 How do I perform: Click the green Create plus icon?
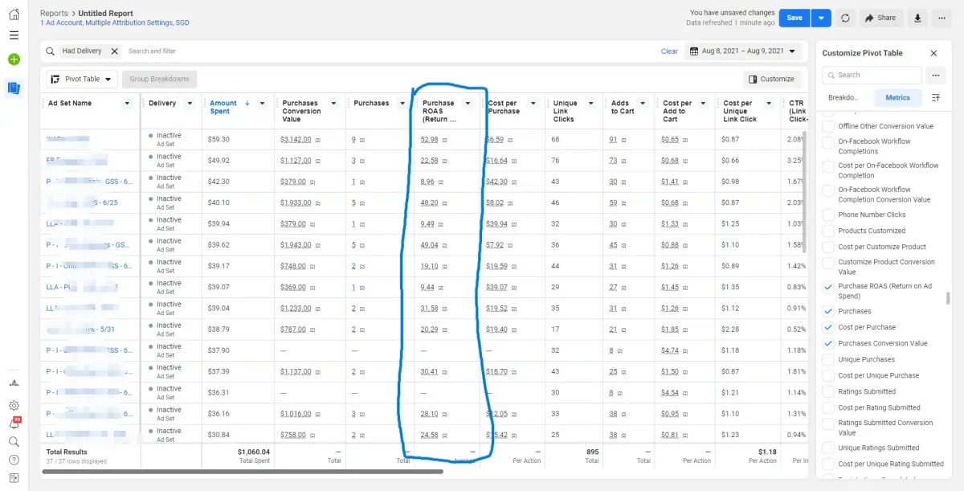14,59
